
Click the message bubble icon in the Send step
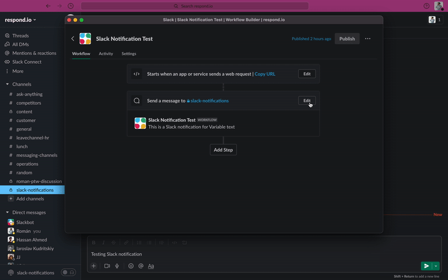click(137, 101)
